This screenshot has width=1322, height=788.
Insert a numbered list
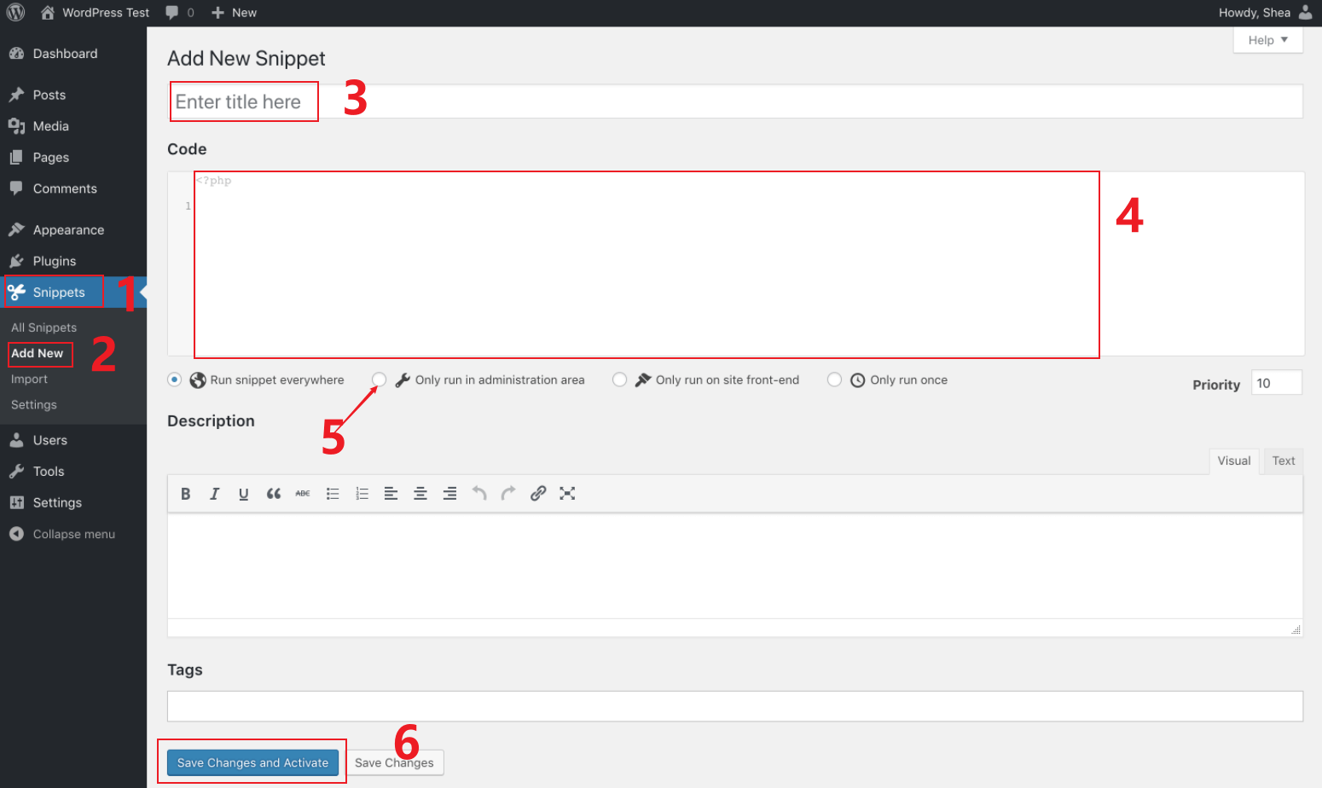362,494
